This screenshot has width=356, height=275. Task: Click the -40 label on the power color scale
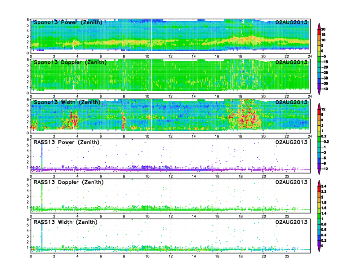coord(325,89)
